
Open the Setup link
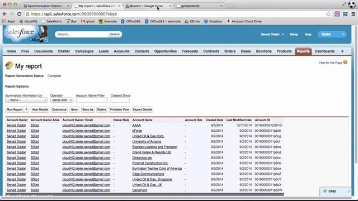(x=294, y=34)
